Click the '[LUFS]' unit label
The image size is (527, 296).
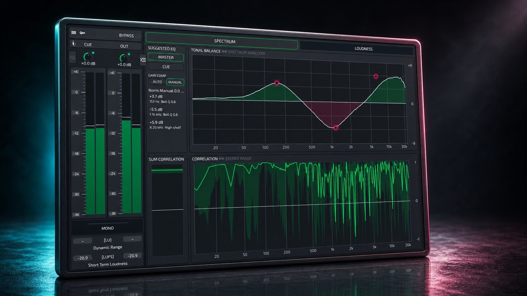click(x=108, y=257)
